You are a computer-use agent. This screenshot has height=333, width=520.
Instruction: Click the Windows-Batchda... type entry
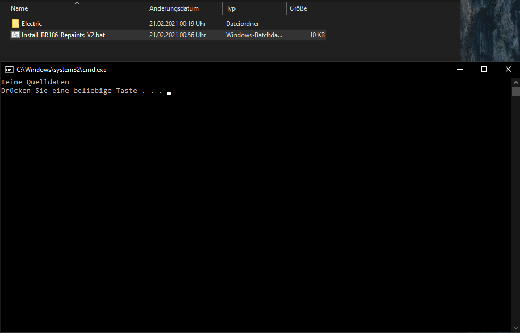254,35
